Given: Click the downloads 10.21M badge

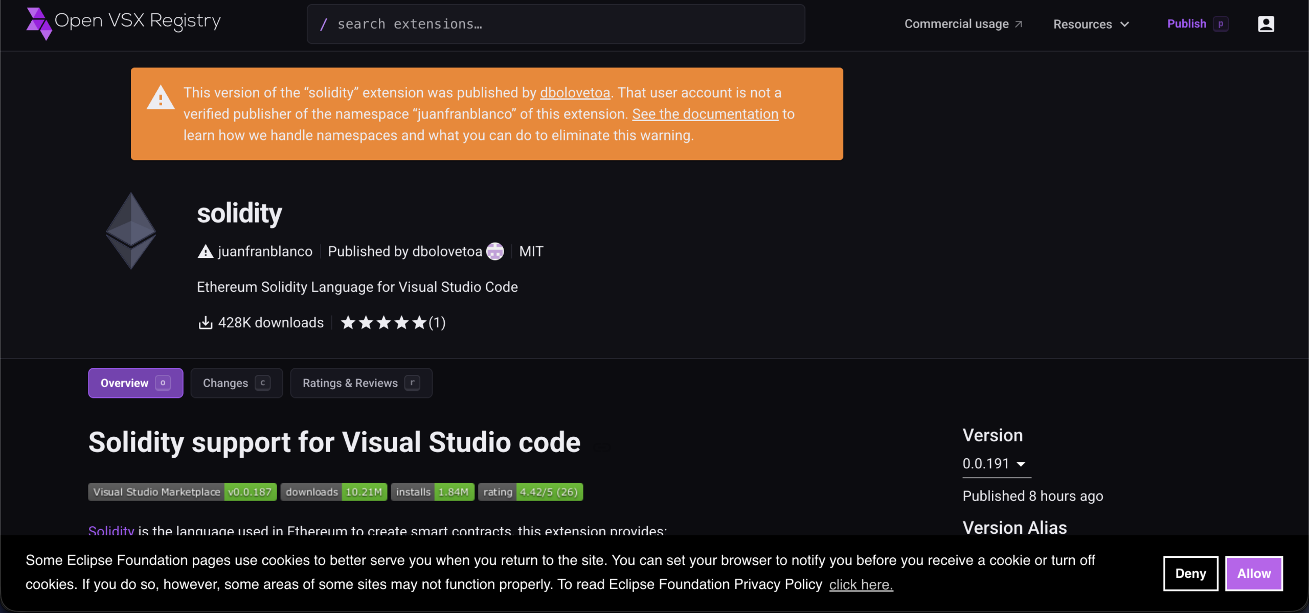Looking at the screenshot, I should (x=333, y=491).
